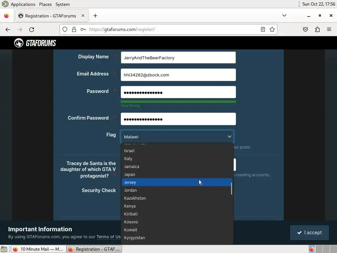This screenshot has width=337, height=253.
Task: Click the I accept button
Action: pos(309,233)
